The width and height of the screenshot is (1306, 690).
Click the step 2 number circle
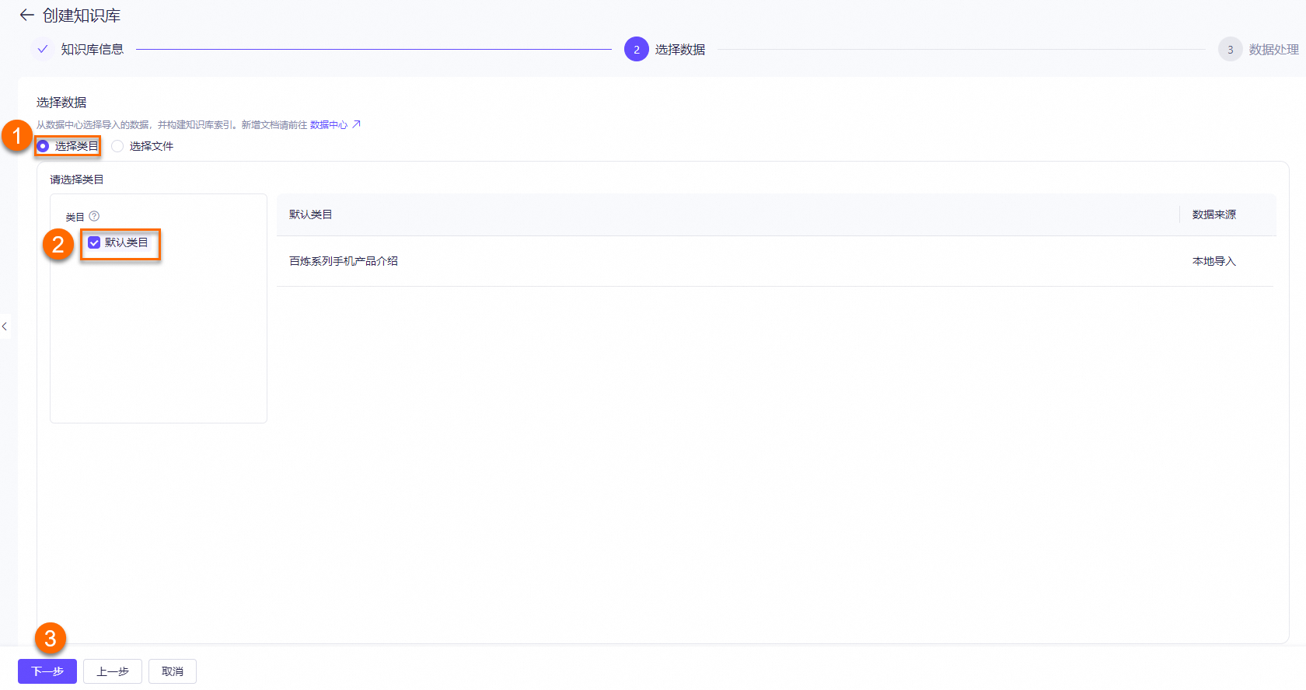[636, 49]
